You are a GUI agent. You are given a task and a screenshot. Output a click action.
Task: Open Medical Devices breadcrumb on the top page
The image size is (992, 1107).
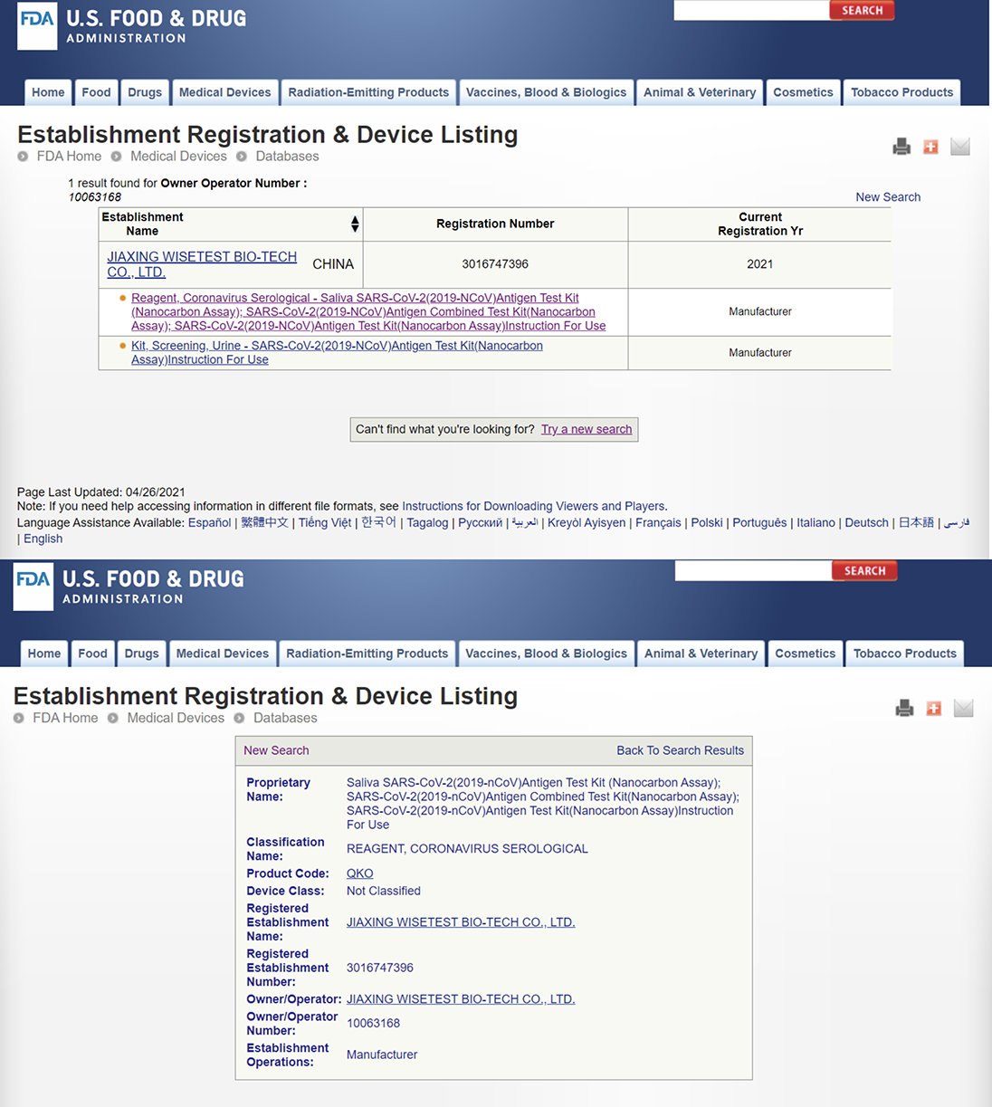[x=178, y=156]
